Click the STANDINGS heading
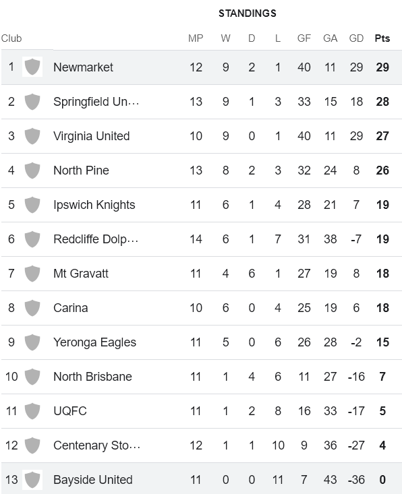 [x=248, y=13]
